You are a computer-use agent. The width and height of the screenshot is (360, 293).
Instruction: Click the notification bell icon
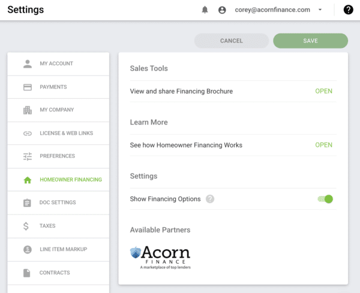pos(205,10)
